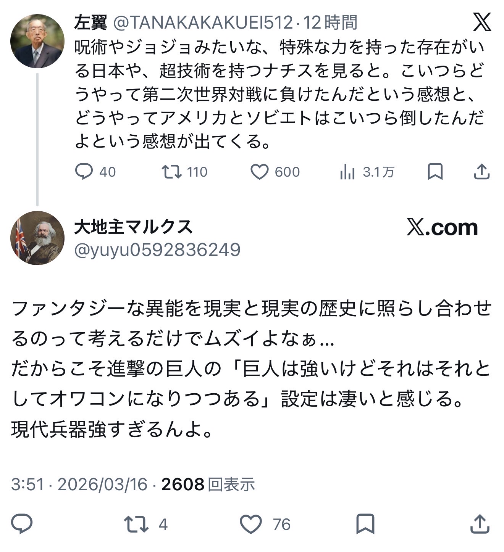This screenshot has width=504, height=552.
Task: View analytics showing 3.1万 views
Action: pyautogui.click(x=347, y=172)
